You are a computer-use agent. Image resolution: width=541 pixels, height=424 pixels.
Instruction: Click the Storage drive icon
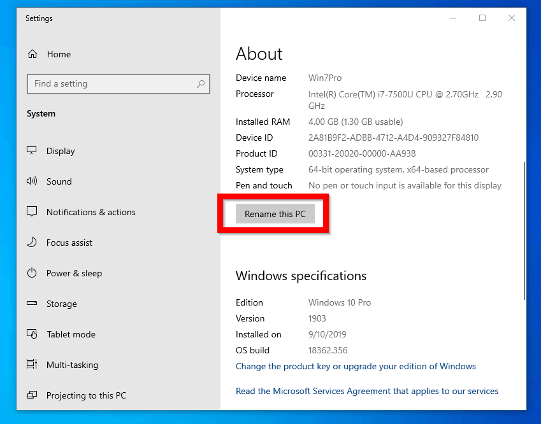(31, 304)
